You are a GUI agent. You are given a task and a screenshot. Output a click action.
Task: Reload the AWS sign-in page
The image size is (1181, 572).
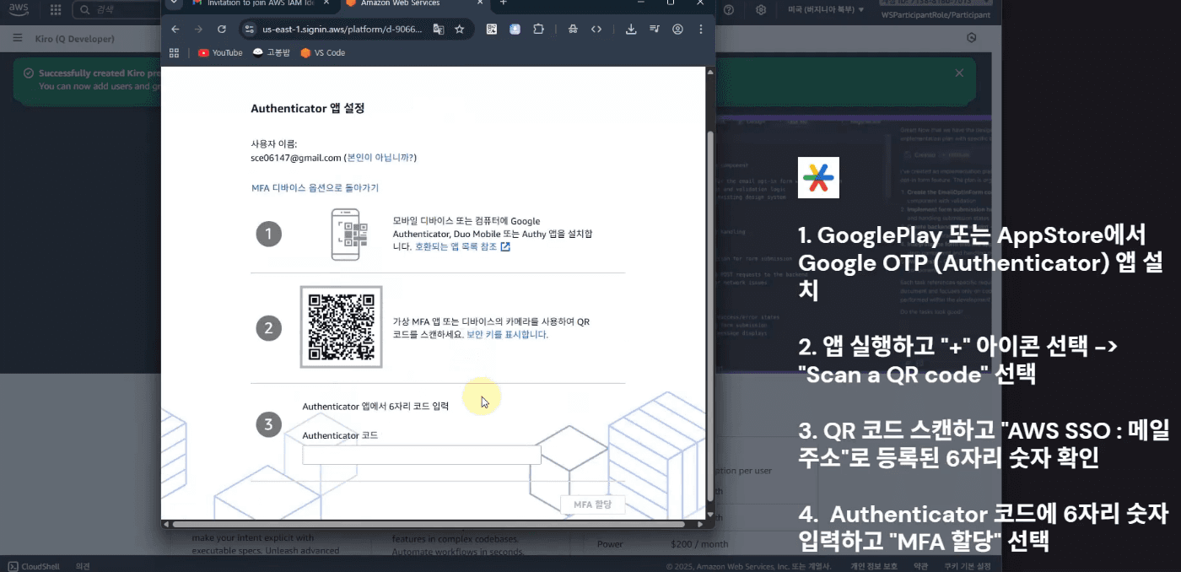pos(222,29)
